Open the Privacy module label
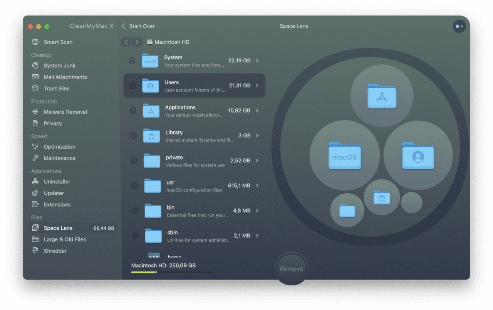The image size is (493, 310). coord(53,123)
